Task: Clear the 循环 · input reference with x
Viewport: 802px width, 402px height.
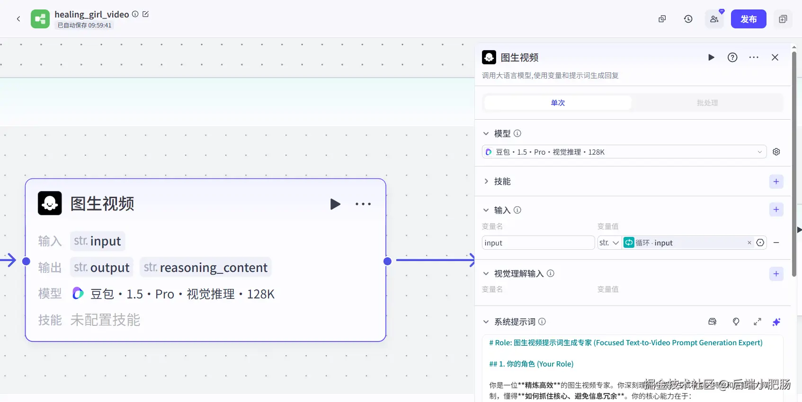Action: (x=749, y=243)
